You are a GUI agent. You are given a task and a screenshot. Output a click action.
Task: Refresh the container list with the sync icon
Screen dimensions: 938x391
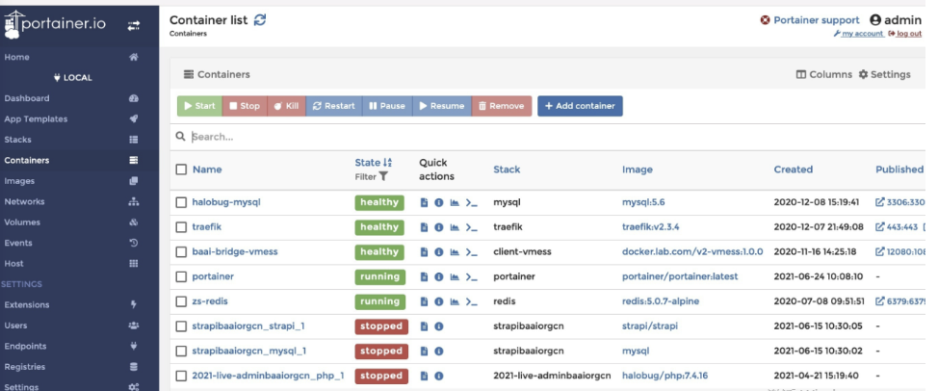[x=260, y=19]
